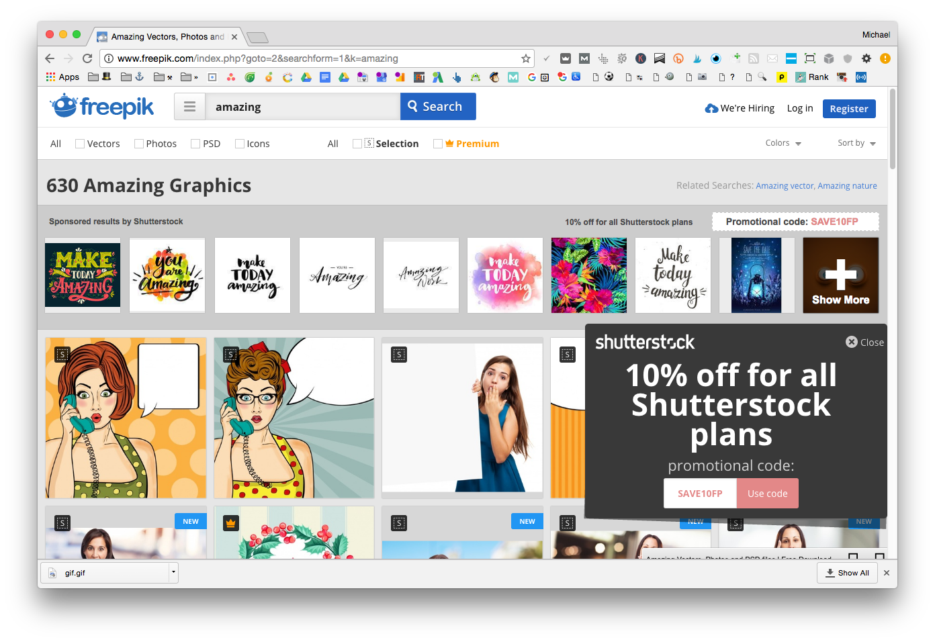935x642 pixels.
Task: Open the Mailchimp monkey bookmark
Action: 494,77
